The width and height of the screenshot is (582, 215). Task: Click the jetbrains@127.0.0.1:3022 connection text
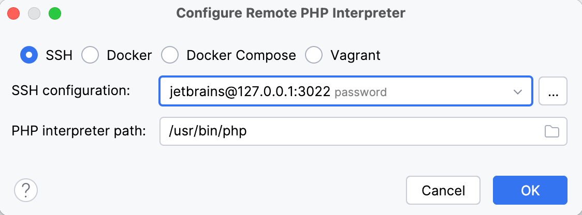(x=250, y=92)
